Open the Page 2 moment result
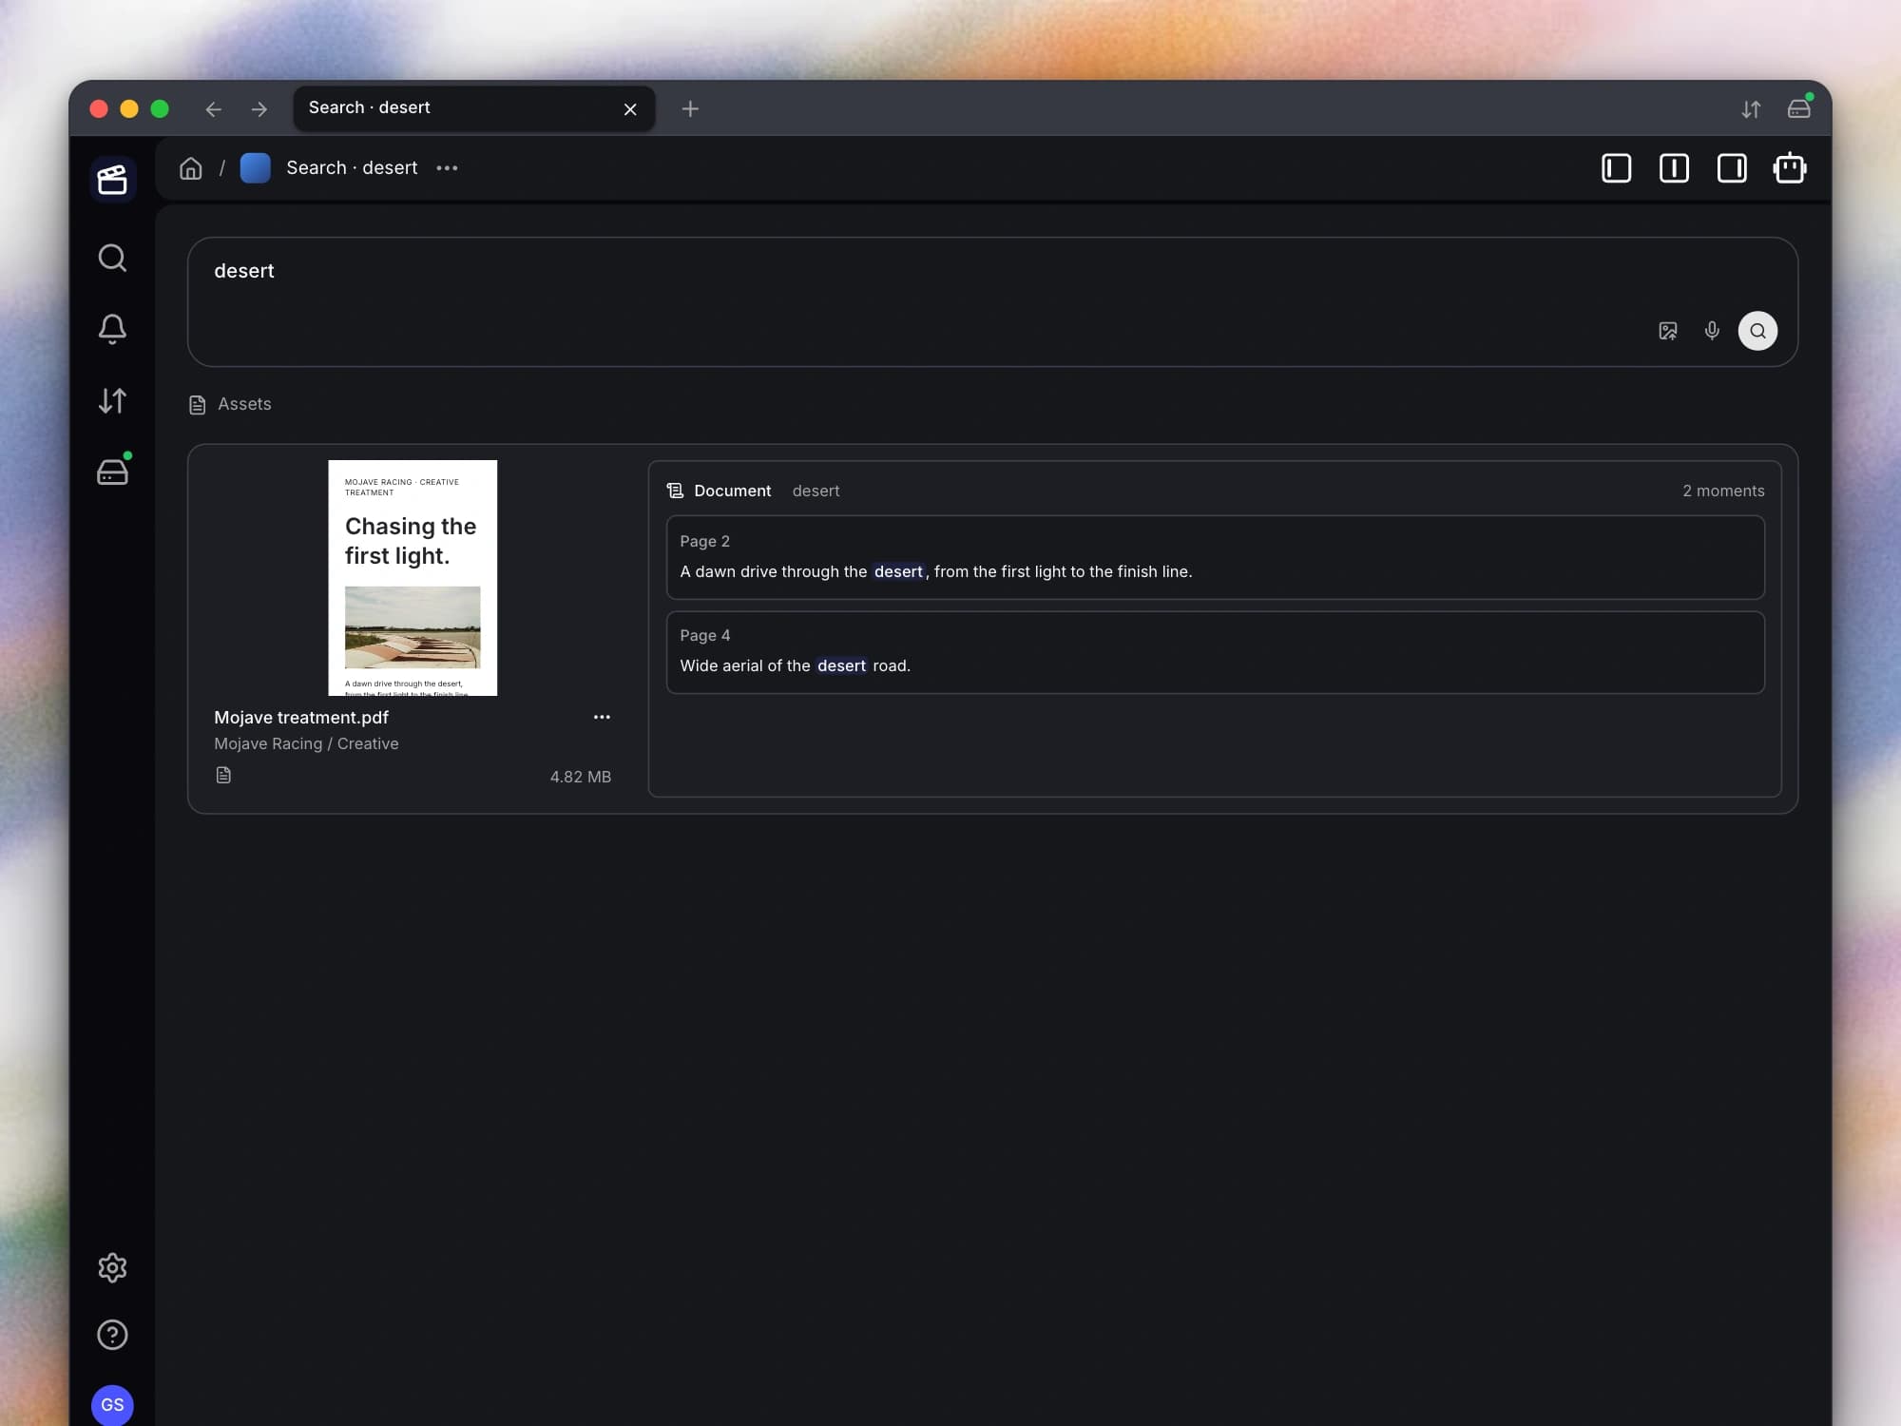 pyautogui.click(x=1215, y=557)
